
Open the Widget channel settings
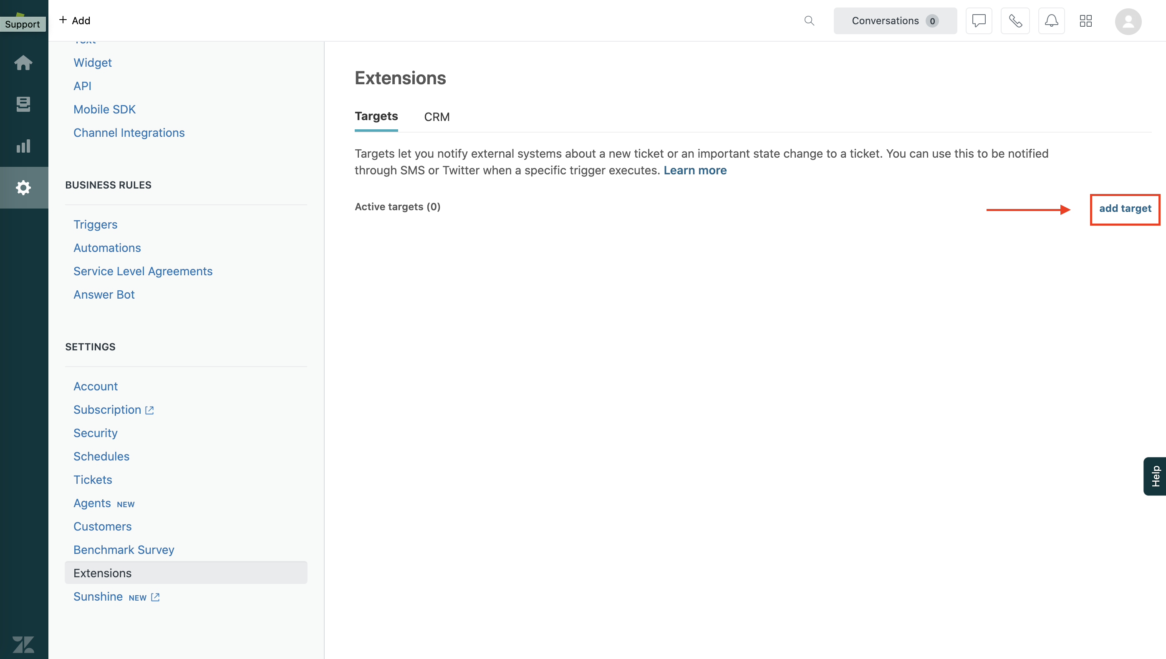point(92,63)
